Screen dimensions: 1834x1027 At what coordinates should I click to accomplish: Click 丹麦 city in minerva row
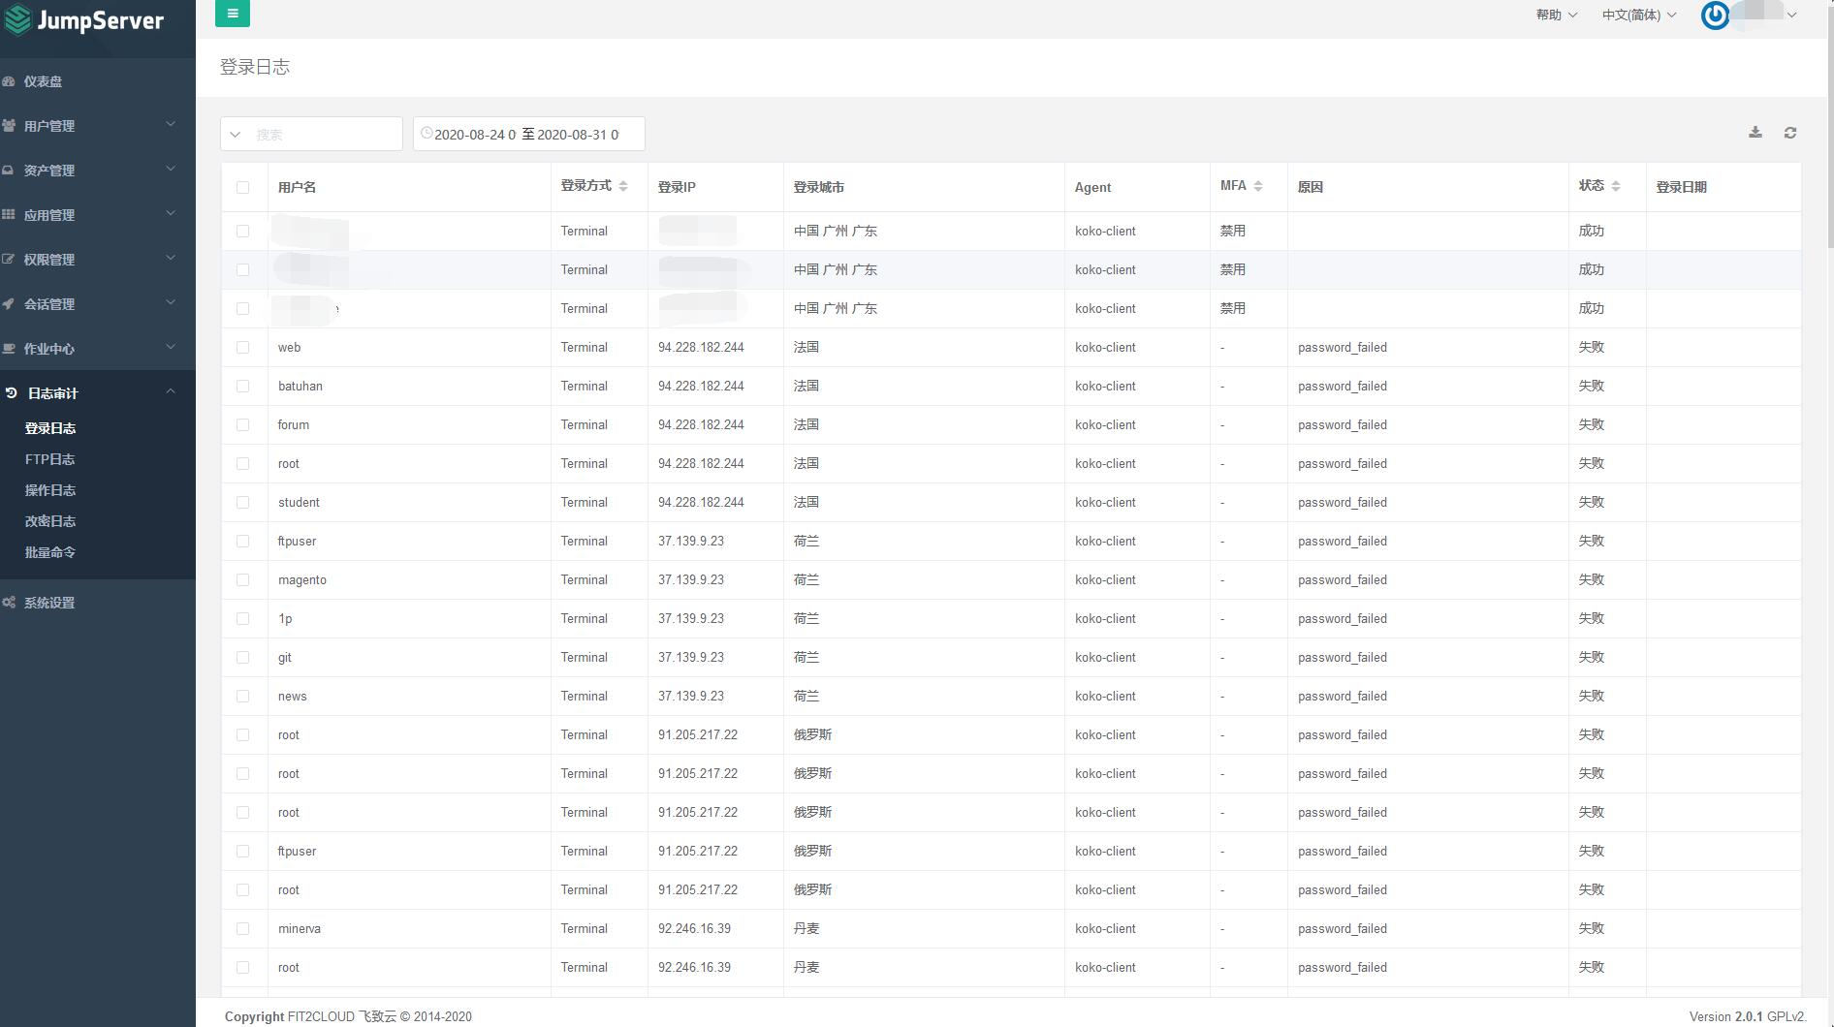[x=806, y=928]
